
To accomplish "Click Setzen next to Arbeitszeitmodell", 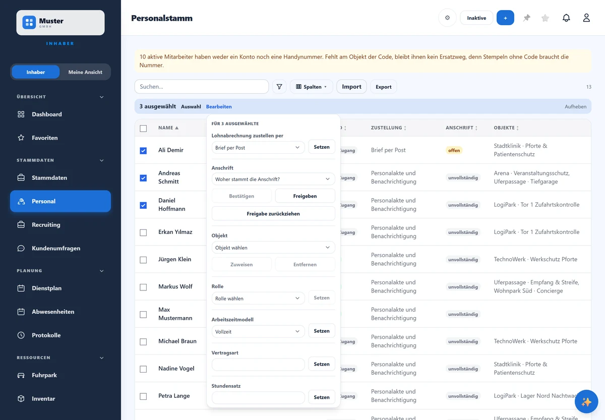I will [322, 331].
